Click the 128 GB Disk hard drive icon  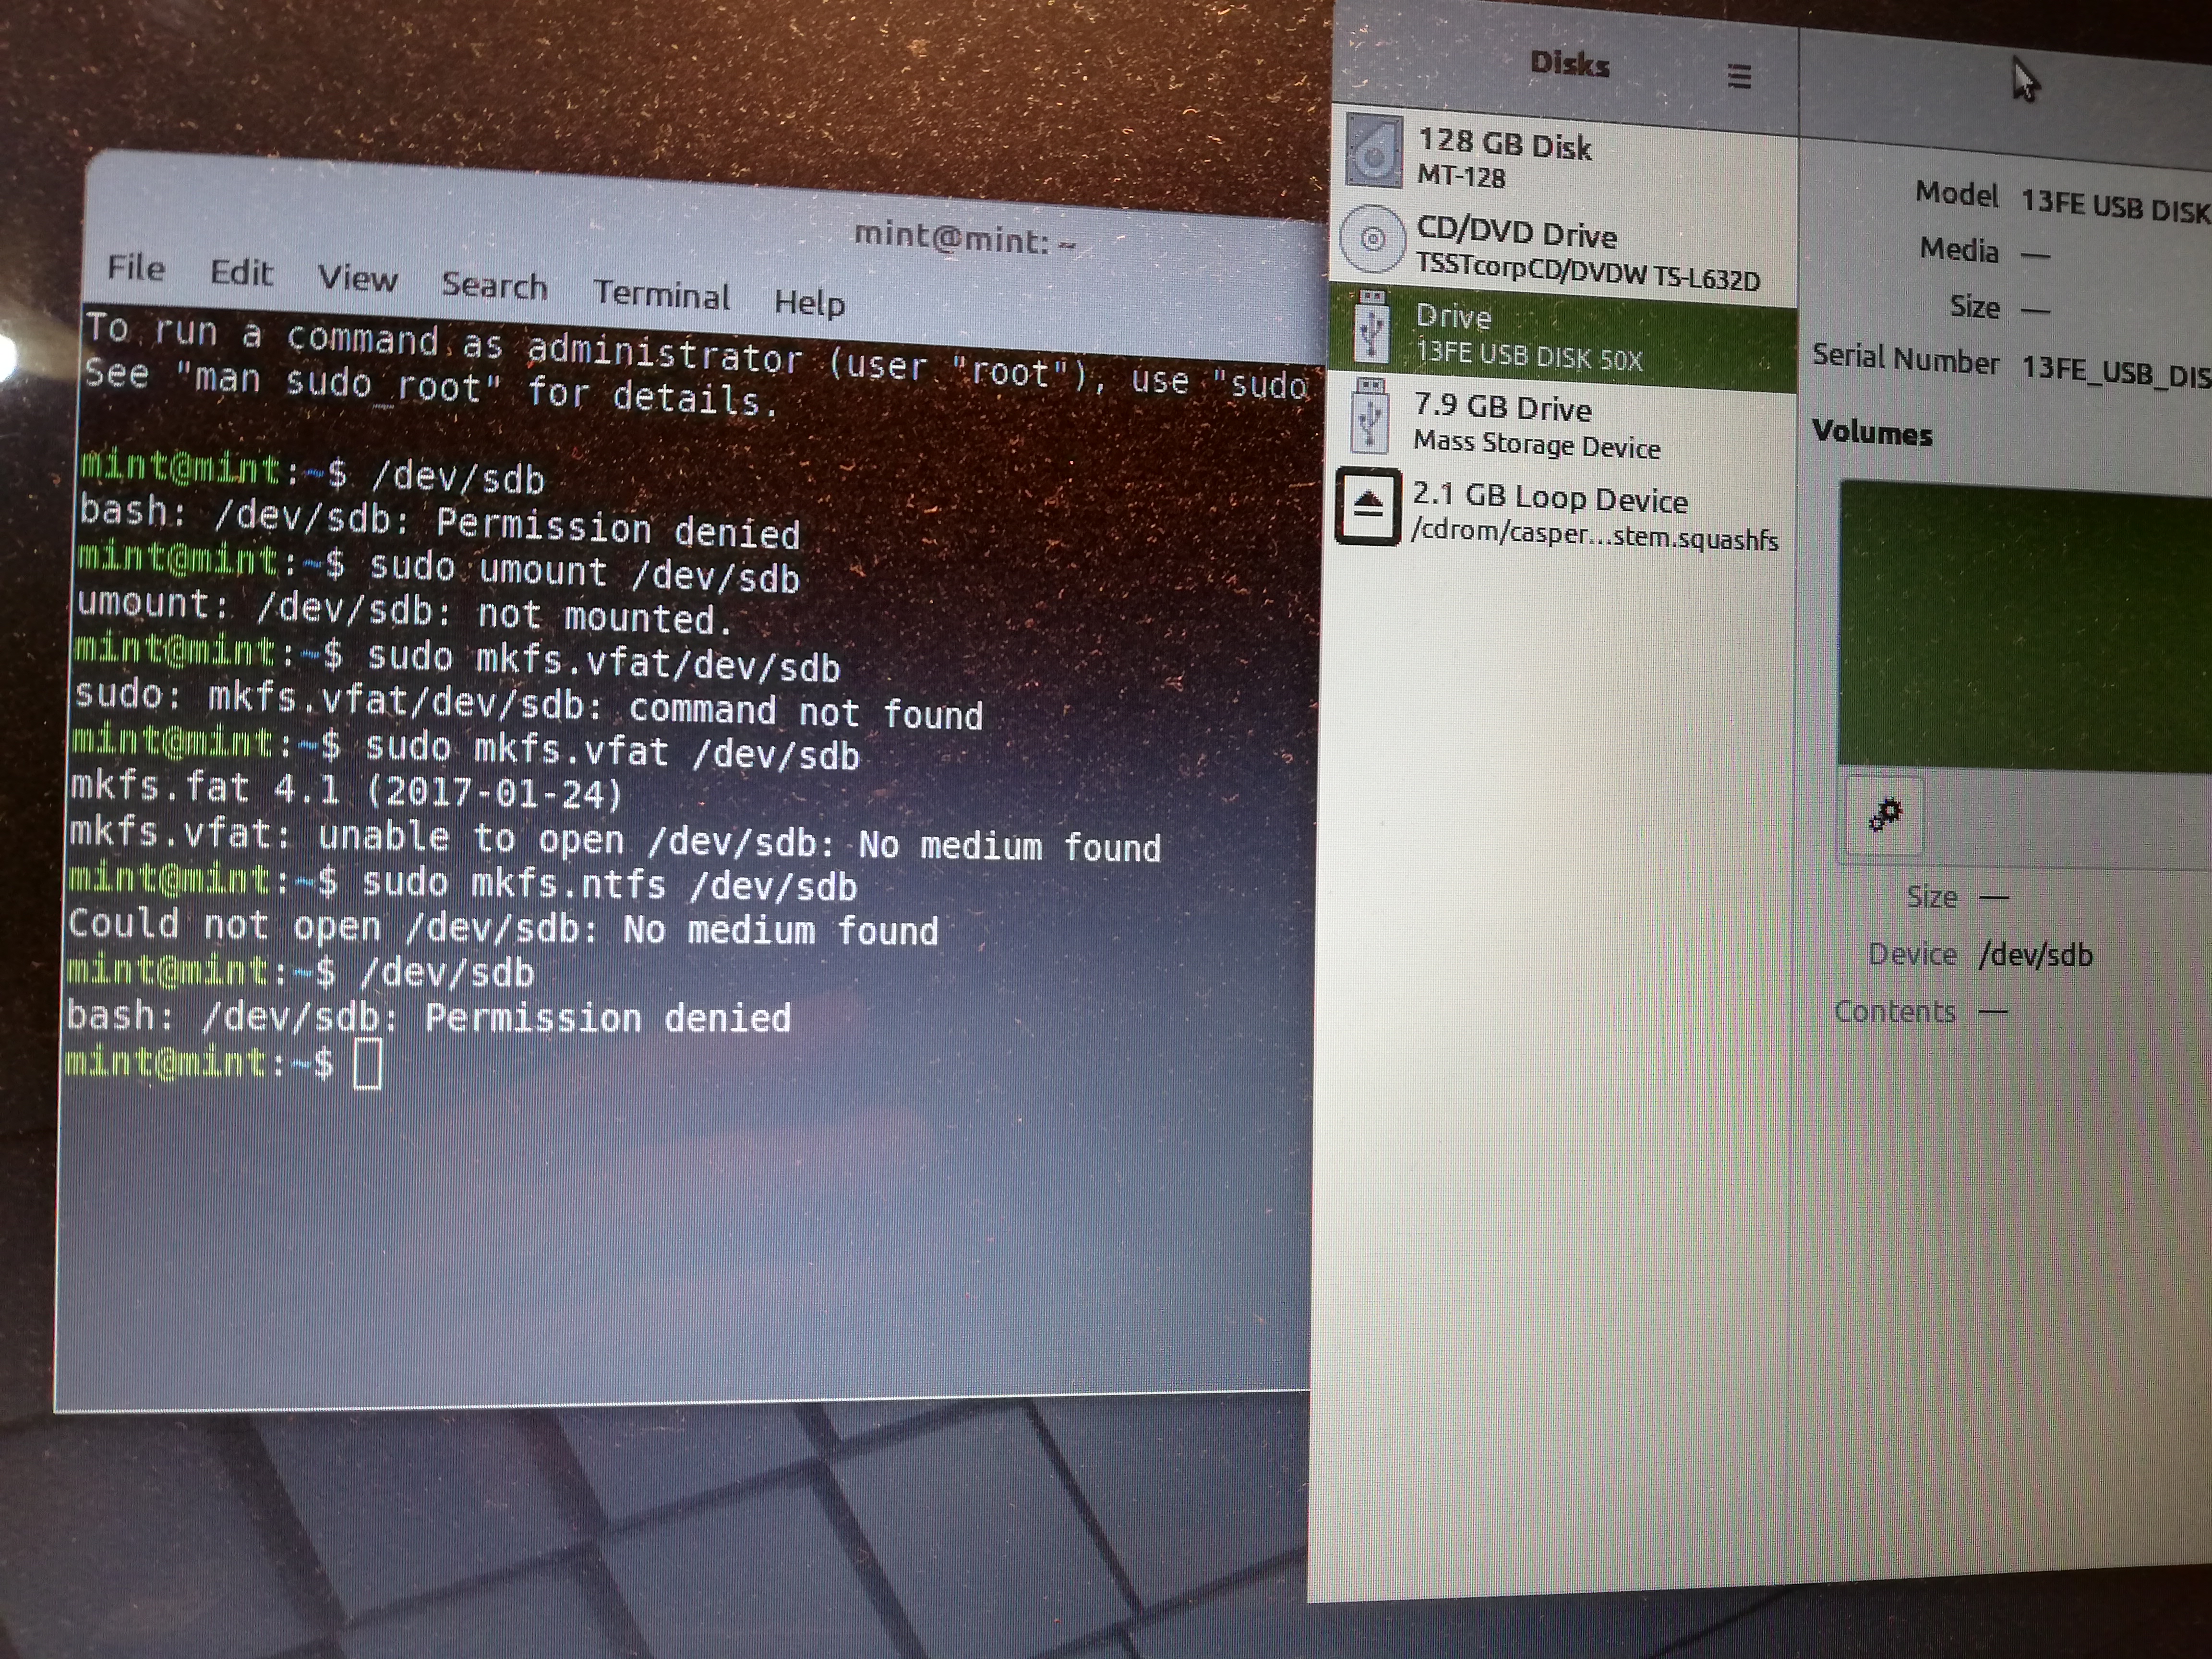click(x=1374, y=151)
